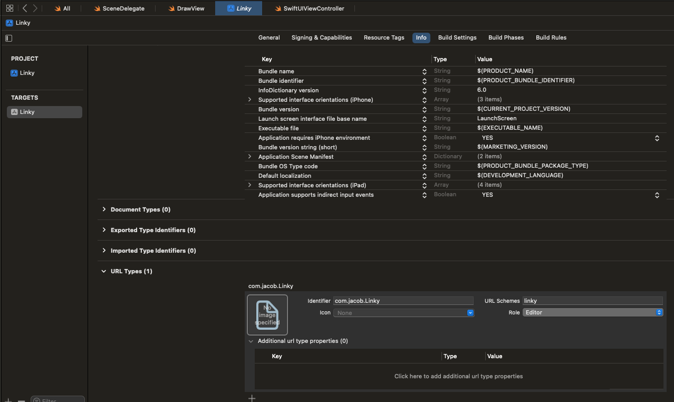Expand Supported interface orientations (iPhone) row
674x402 pixels.
(250, 100)
